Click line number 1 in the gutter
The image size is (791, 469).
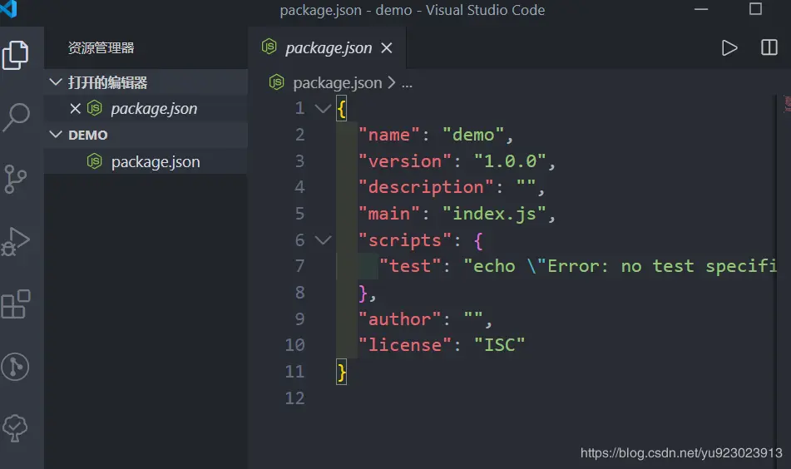click(299, 108)
